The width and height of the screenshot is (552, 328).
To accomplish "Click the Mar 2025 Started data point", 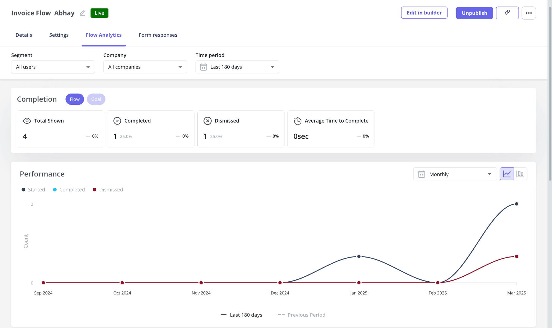I will pos(516,204).
